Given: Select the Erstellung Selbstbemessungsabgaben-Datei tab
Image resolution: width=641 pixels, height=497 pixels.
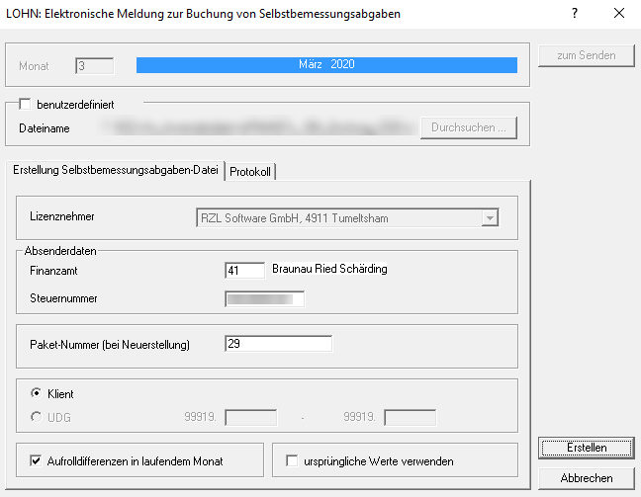Looking at the screenshot, I should pyautogui.click(x=115, y=170).
